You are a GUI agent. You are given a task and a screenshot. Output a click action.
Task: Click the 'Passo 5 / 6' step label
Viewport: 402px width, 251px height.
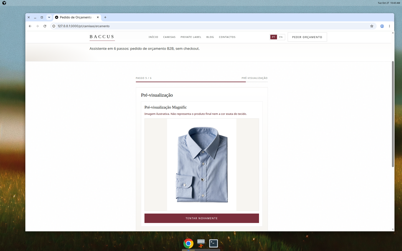coord(144,78)
